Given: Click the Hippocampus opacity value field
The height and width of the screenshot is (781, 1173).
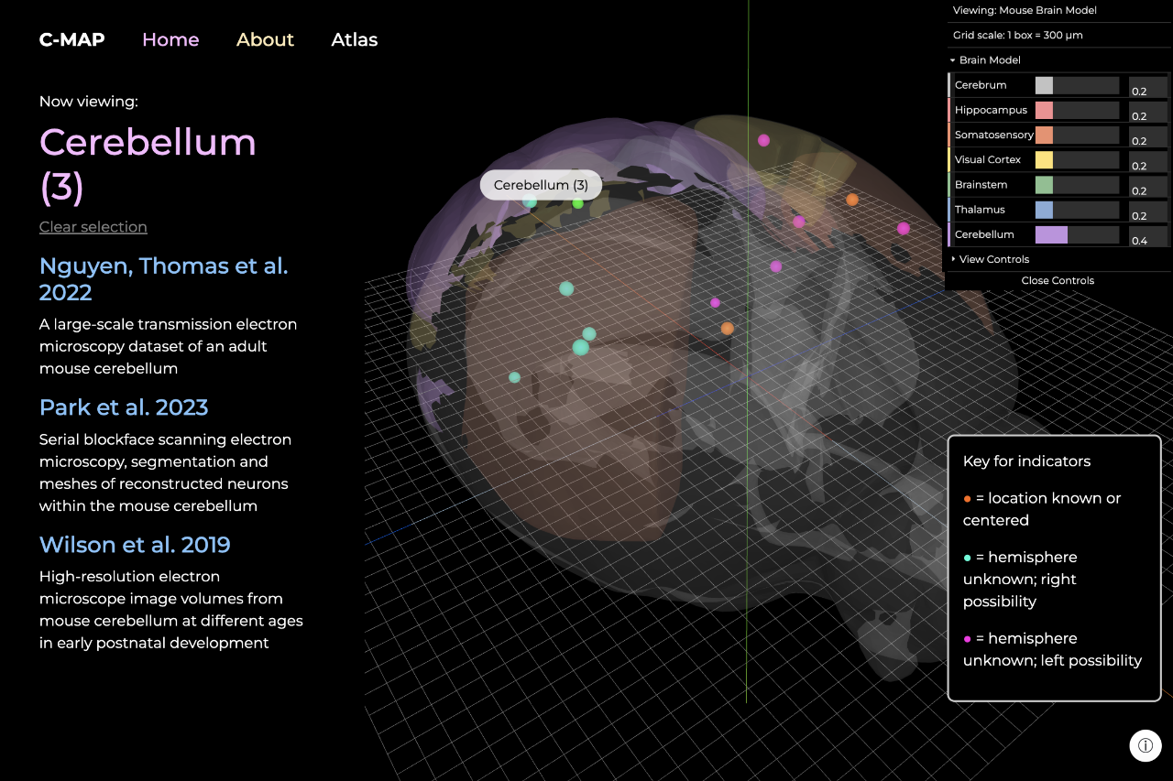Looking at the screenshot, I should tap(1148, 111).
